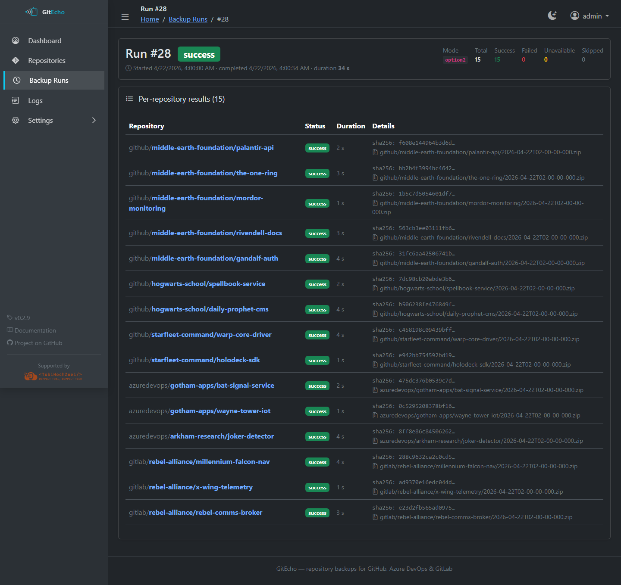
Task: Click the green success badge beside Run #28
Action: (x=199, y=54)
